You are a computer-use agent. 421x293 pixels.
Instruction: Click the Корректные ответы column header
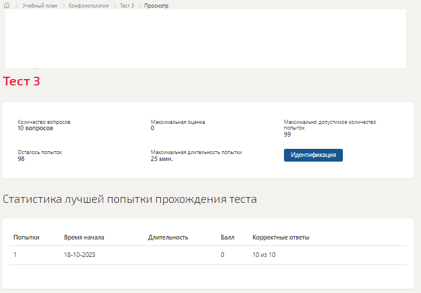click(280, 237)
